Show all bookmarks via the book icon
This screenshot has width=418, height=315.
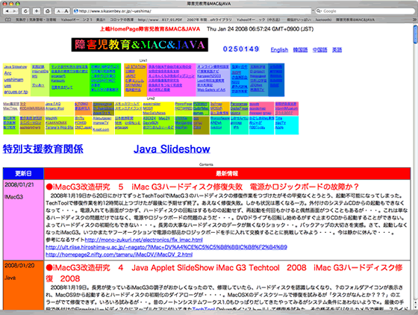8,19
